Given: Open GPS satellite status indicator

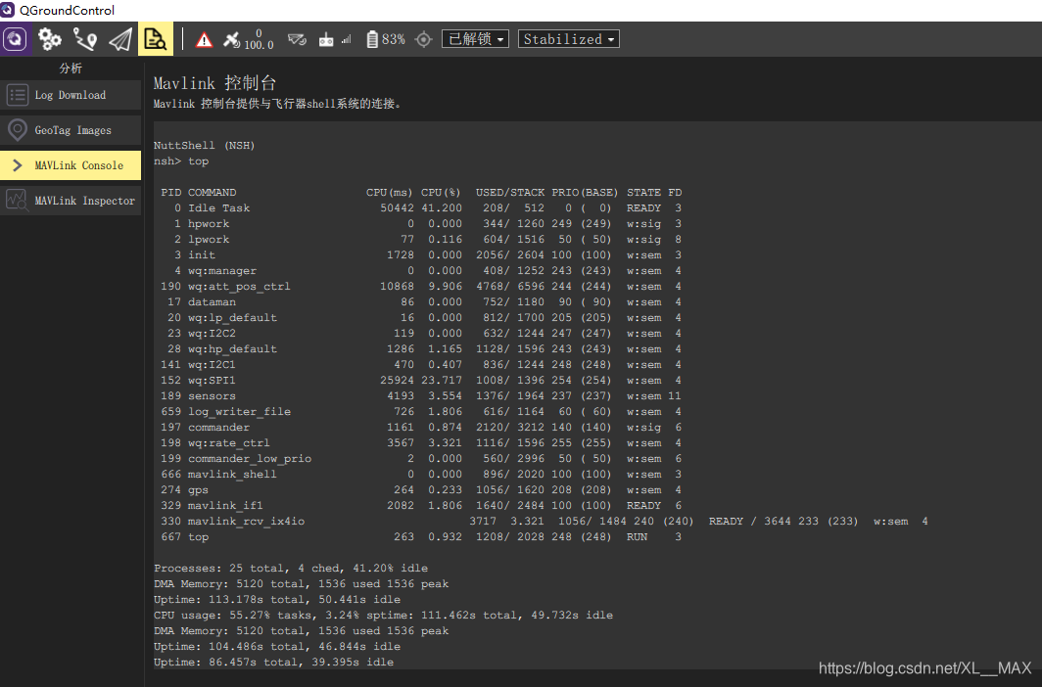Looking at the screenshot, I should coord(248,39).
